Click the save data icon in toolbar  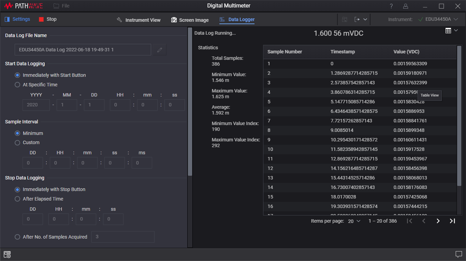(x=345, y=19)
